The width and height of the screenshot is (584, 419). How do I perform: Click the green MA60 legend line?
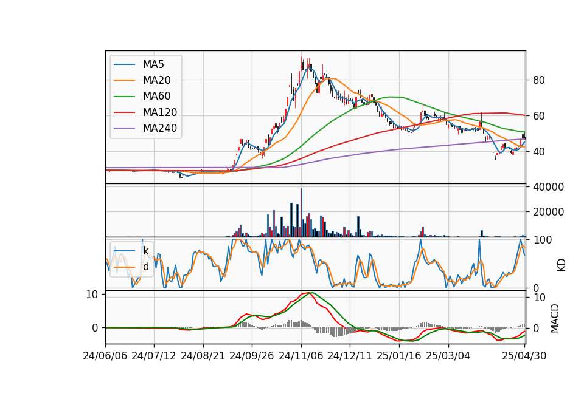coord(124,97)
